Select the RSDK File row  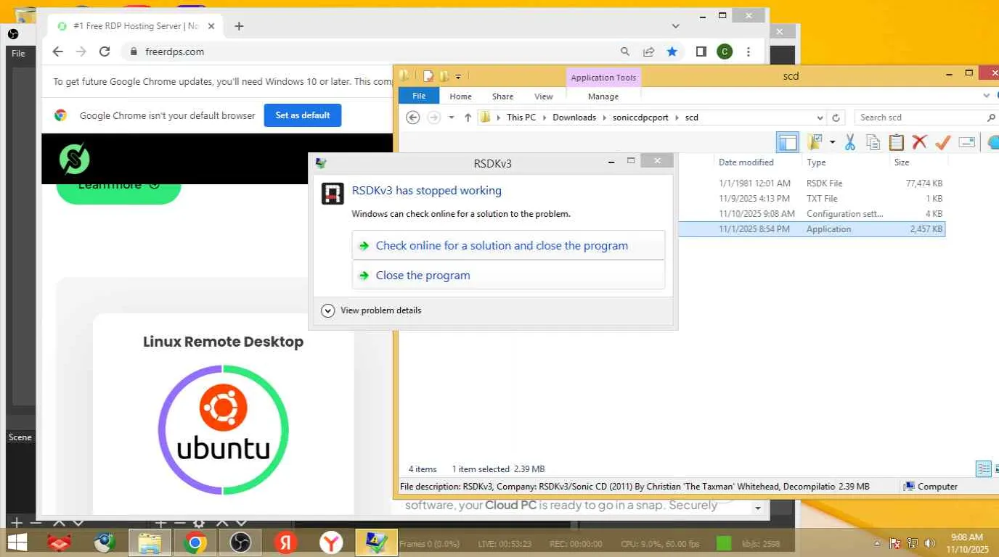812,183
